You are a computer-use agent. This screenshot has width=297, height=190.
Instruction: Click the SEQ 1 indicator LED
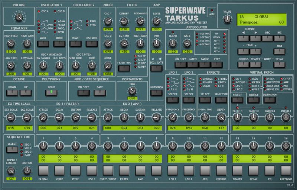point(22,144)
